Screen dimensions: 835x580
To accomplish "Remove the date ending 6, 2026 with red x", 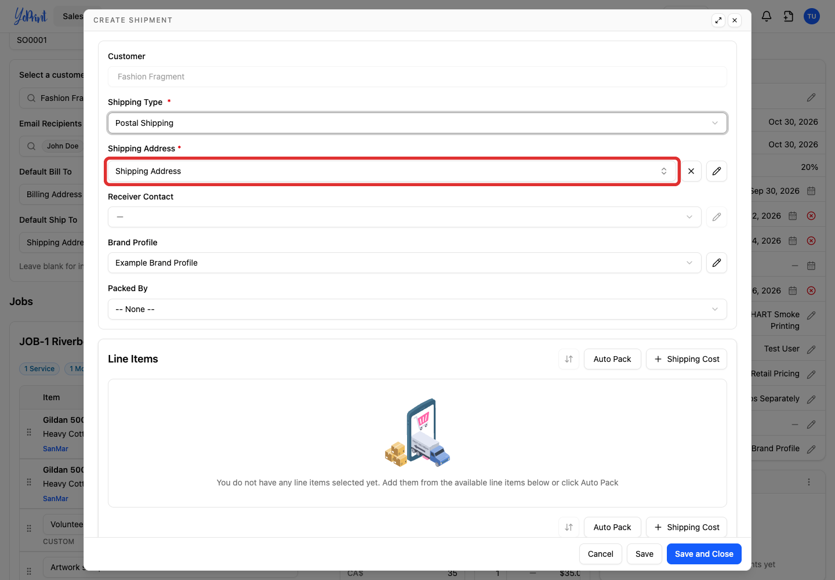I will pyautogui.click(x=811, y=291).
